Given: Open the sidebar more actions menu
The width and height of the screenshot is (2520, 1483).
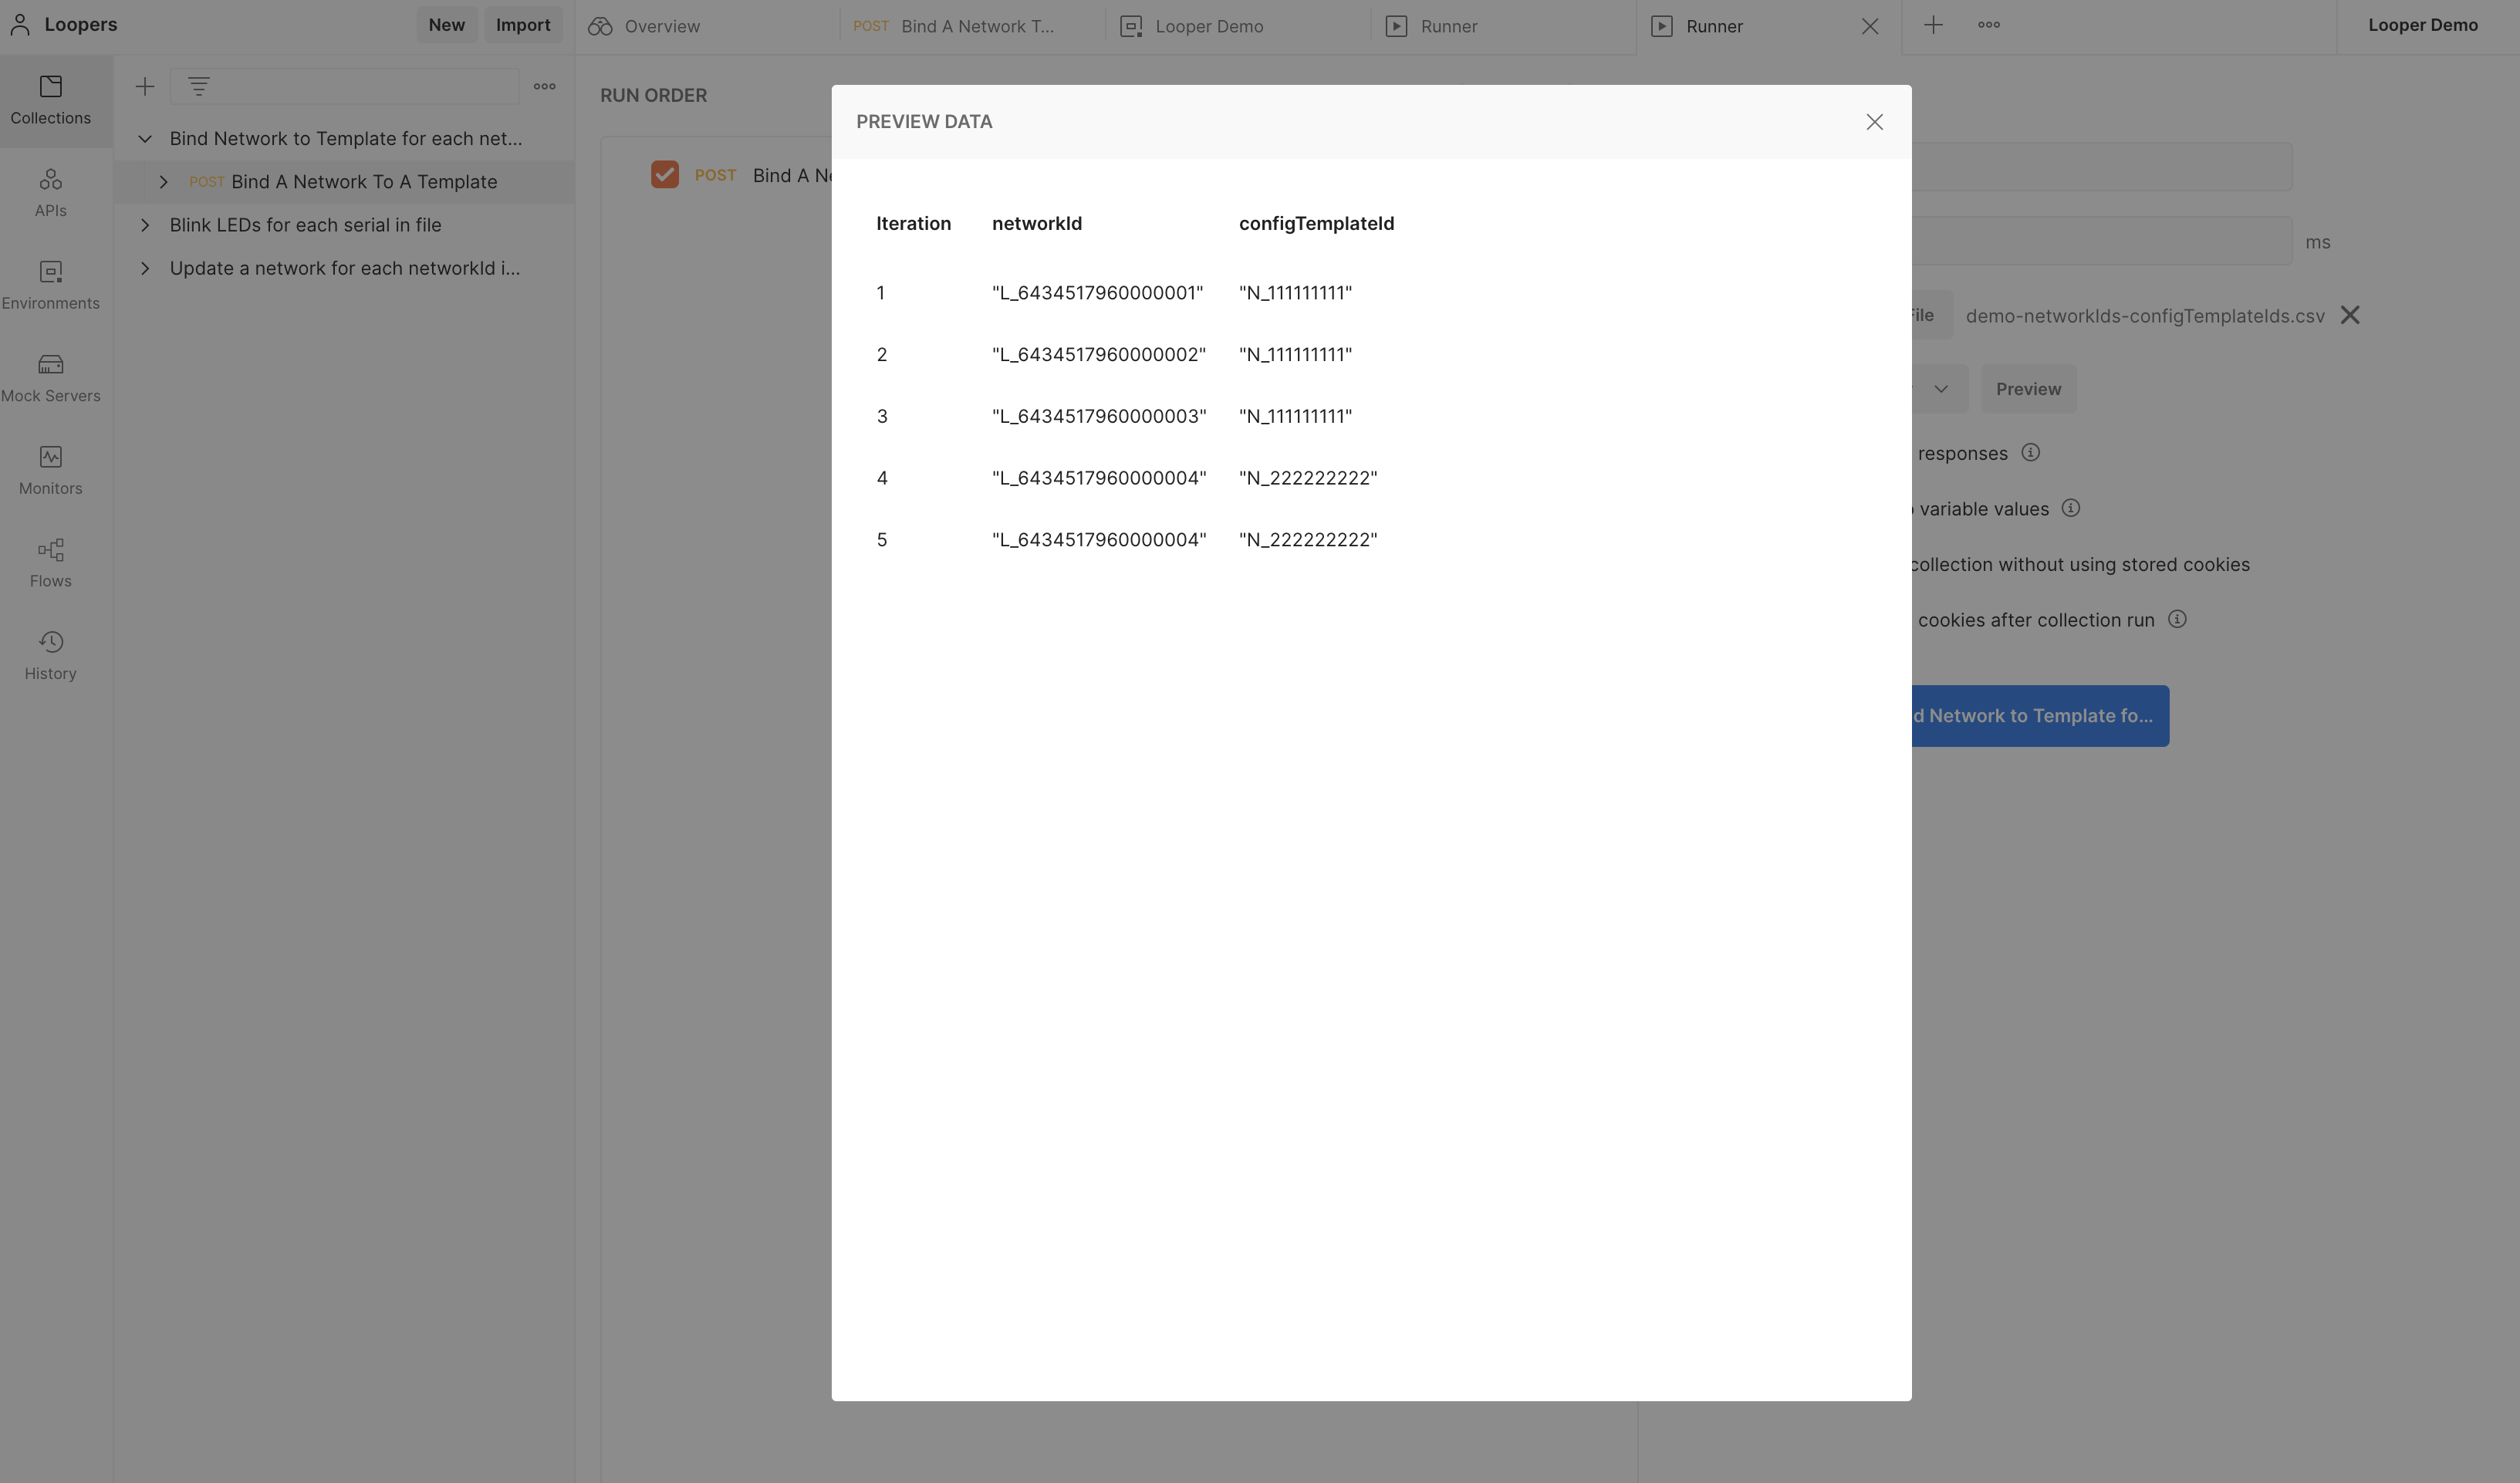Looking at the screenshot, I should point(544,86).
